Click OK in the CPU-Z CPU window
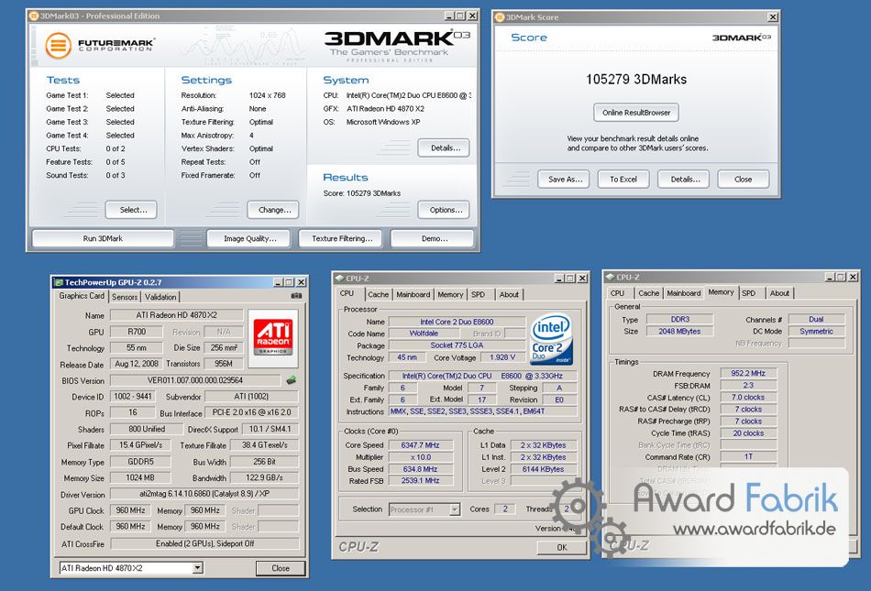871x591 pixels. tap(562, 547)
